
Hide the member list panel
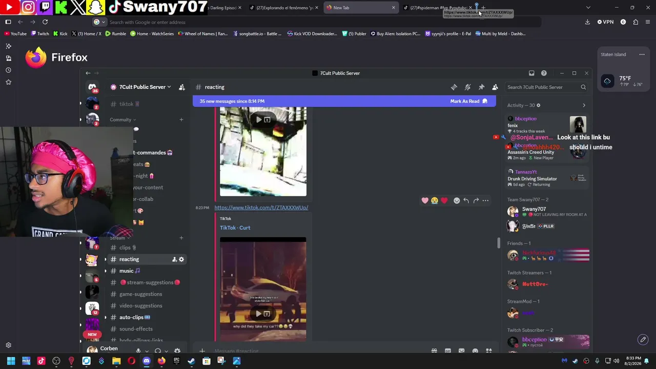point(495,87)
